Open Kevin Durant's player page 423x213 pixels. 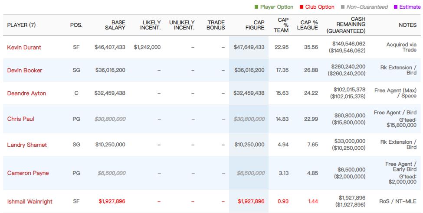tap(24, 47)
